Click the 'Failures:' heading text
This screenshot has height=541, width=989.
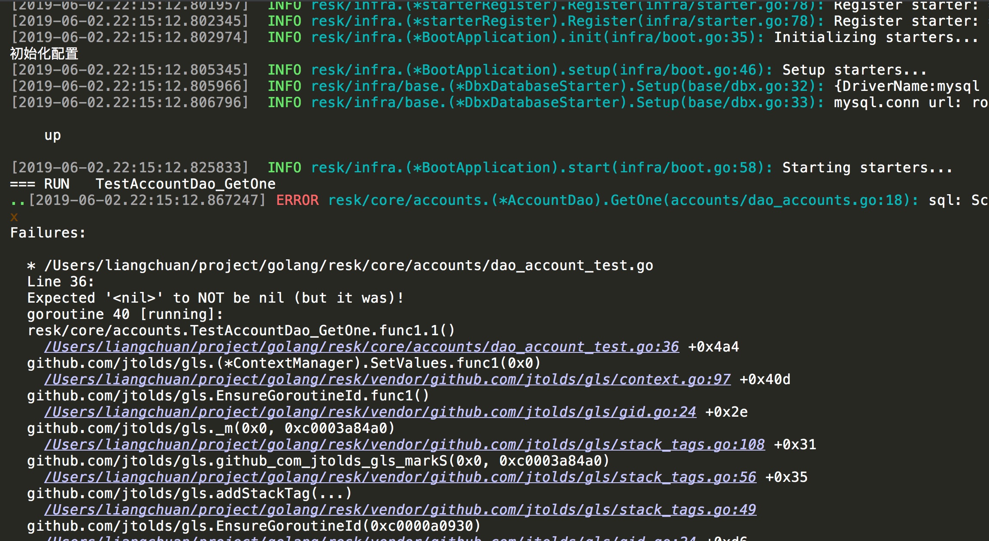pyautogui.click(x=48, y=232)
